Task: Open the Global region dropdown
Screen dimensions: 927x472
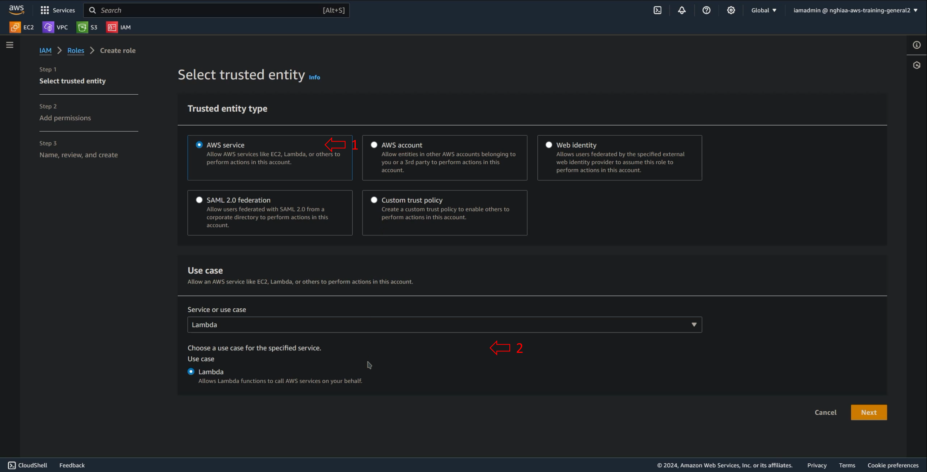Action: [764, 10]
